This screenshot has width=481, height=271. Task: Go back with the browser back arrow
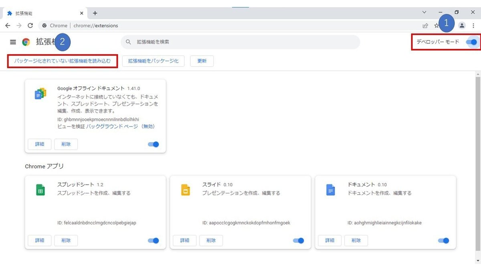coord(8,25)
